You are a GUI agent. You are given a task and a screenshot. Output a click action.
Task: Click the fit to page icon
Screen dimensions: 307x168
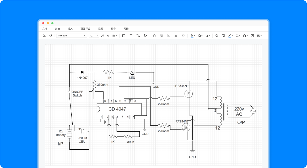point(252,36)
